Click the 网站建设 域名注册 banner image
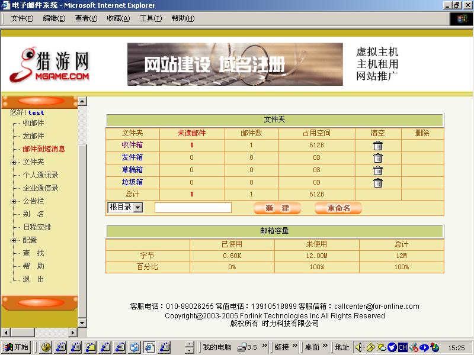 (x=235, y=64)
